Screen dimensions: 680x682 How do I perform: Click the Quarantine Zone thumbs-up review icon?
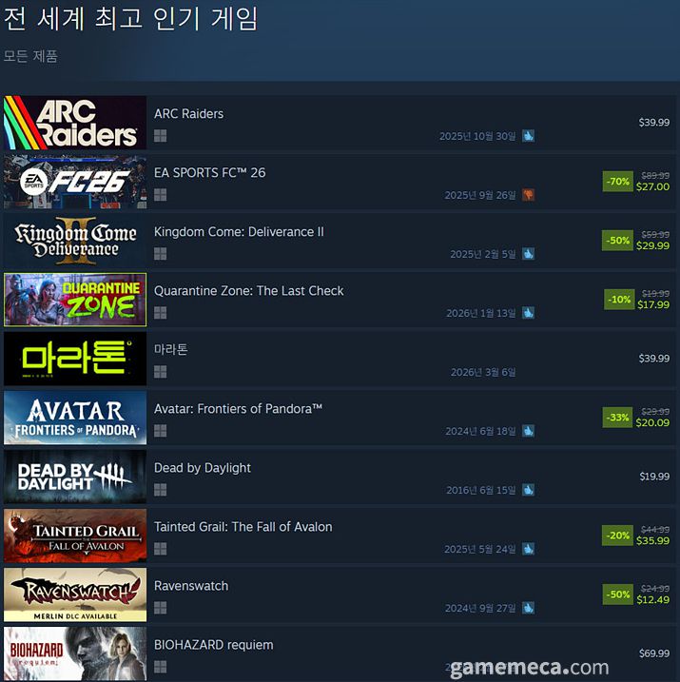[x=528, y=313]
